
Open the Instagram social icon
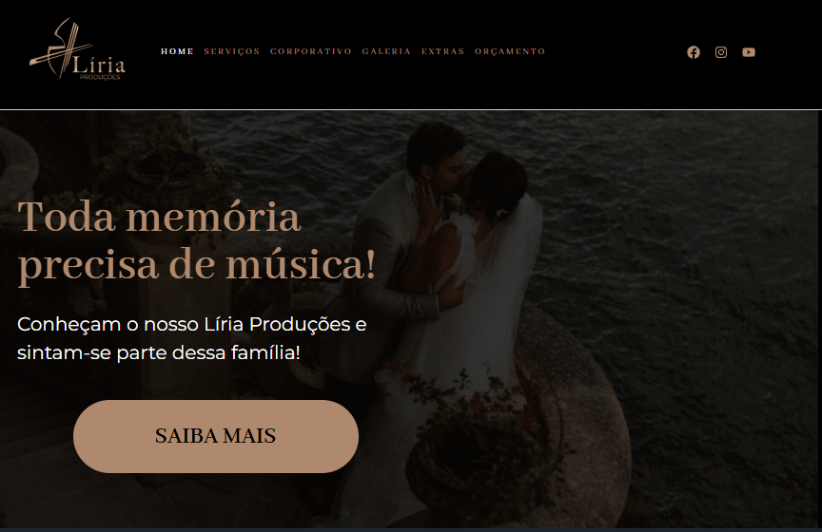[x=721, y=52]
